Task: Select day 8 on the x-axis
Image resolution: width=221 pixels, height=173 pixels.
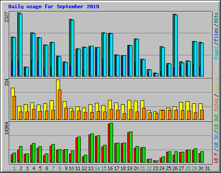Action: [60, 168]
